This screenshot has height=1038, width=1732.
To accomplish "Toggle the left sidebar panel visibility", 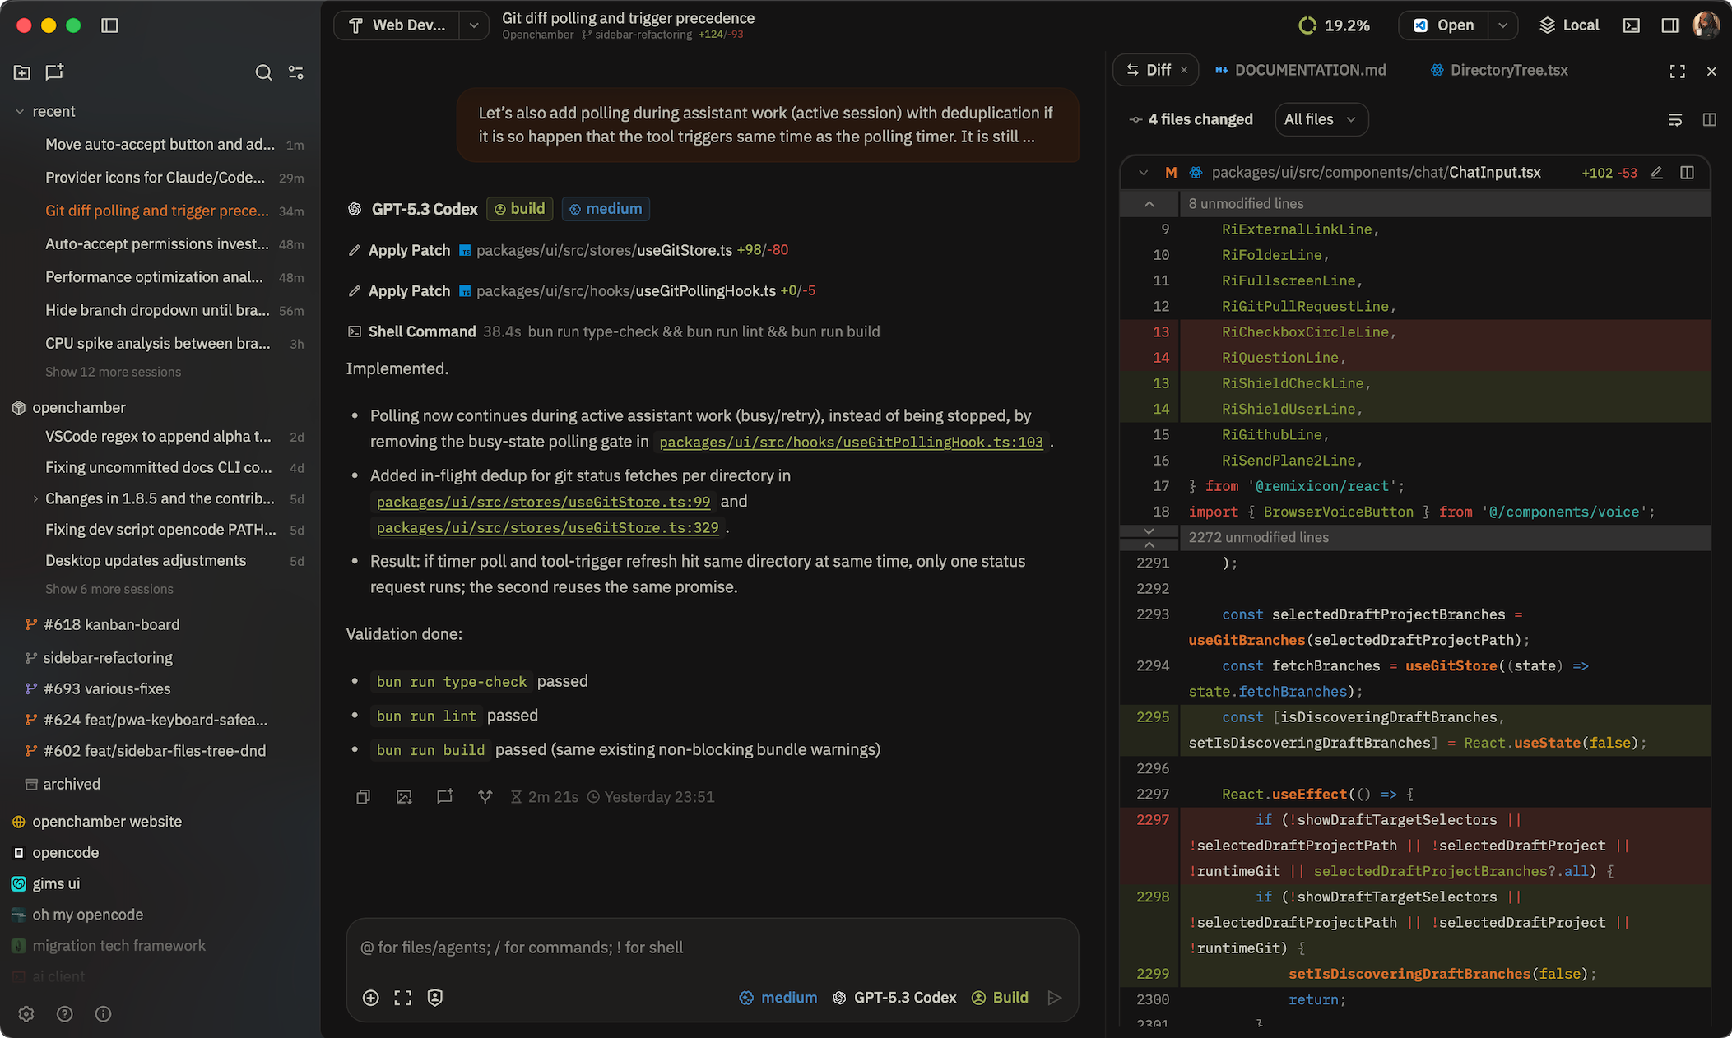I will click(x=109, y=25).
